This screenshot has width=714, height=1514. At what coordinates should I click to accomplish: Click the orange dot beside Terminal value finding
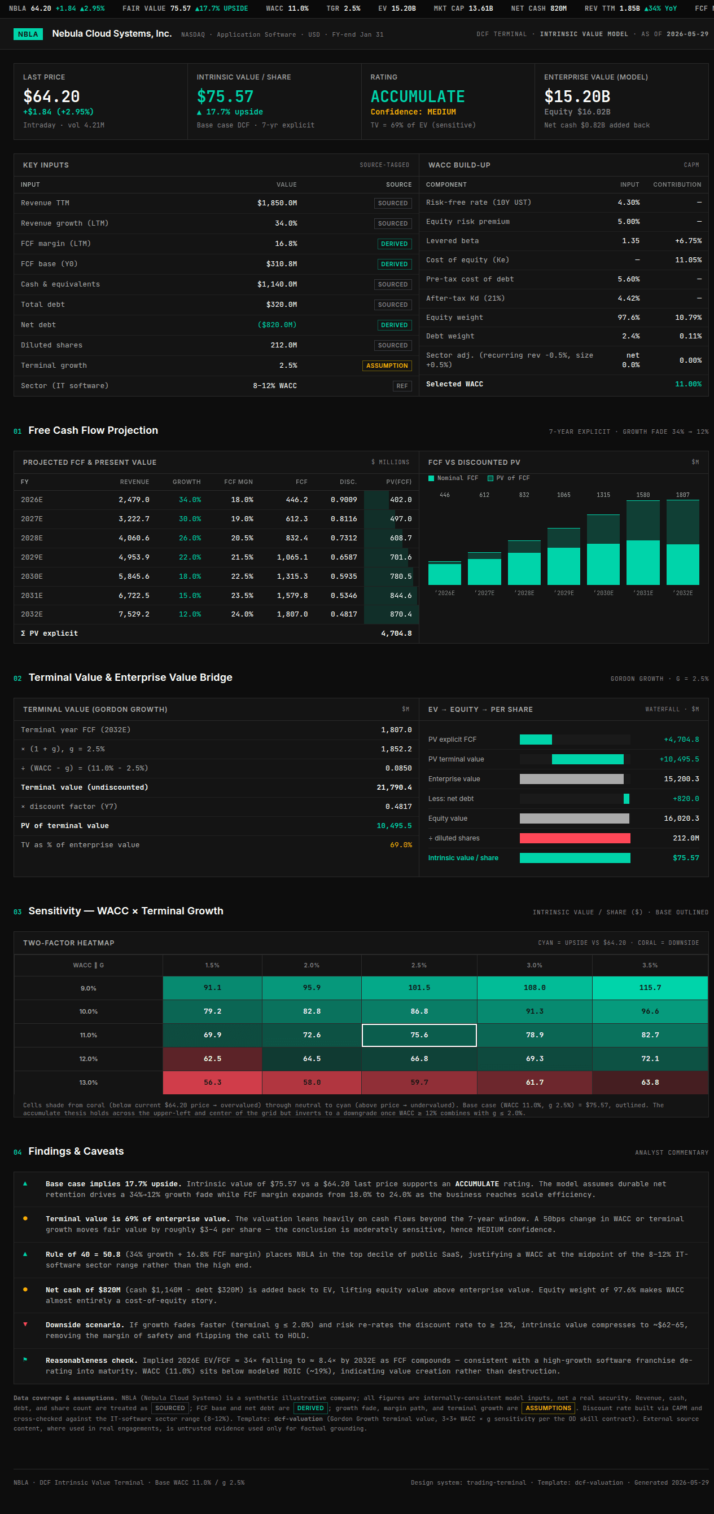[x=25, y=1218]
